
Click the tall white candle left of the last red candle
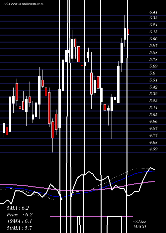point(125,34)
